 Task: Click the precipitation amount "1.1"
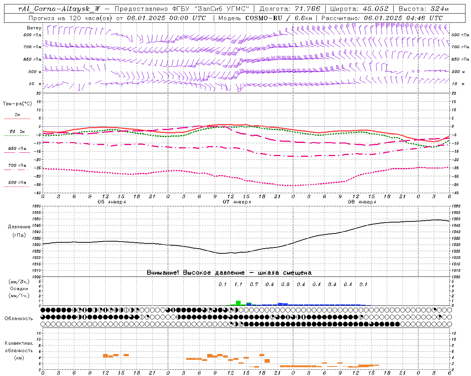pos(238,285)
